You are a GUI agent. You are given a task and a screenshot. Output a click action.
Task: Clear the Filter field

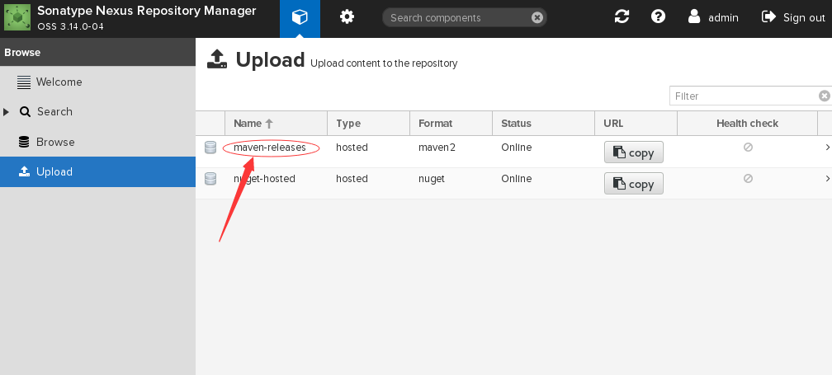[x=824, y=96]
